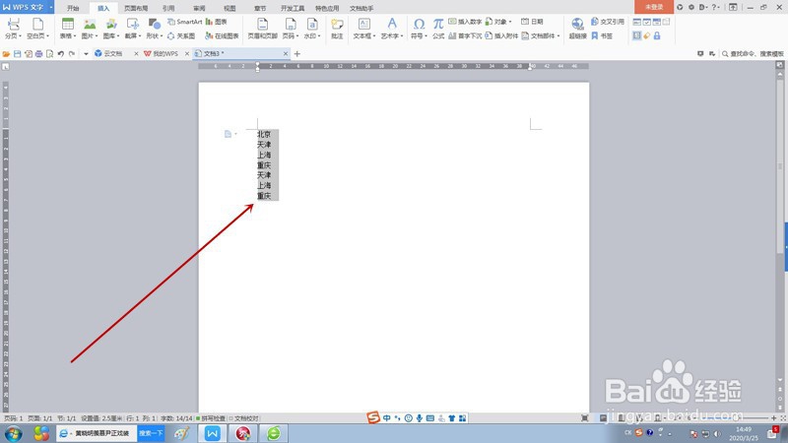The width and height of the screenshot is (788, 443).
Task: Open the 页面布局 (Page Layout) tab
Action: 136,8
